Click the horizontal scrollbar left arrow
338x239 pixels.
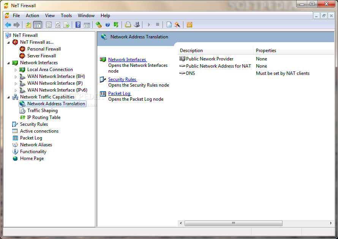tap(181, 223)
